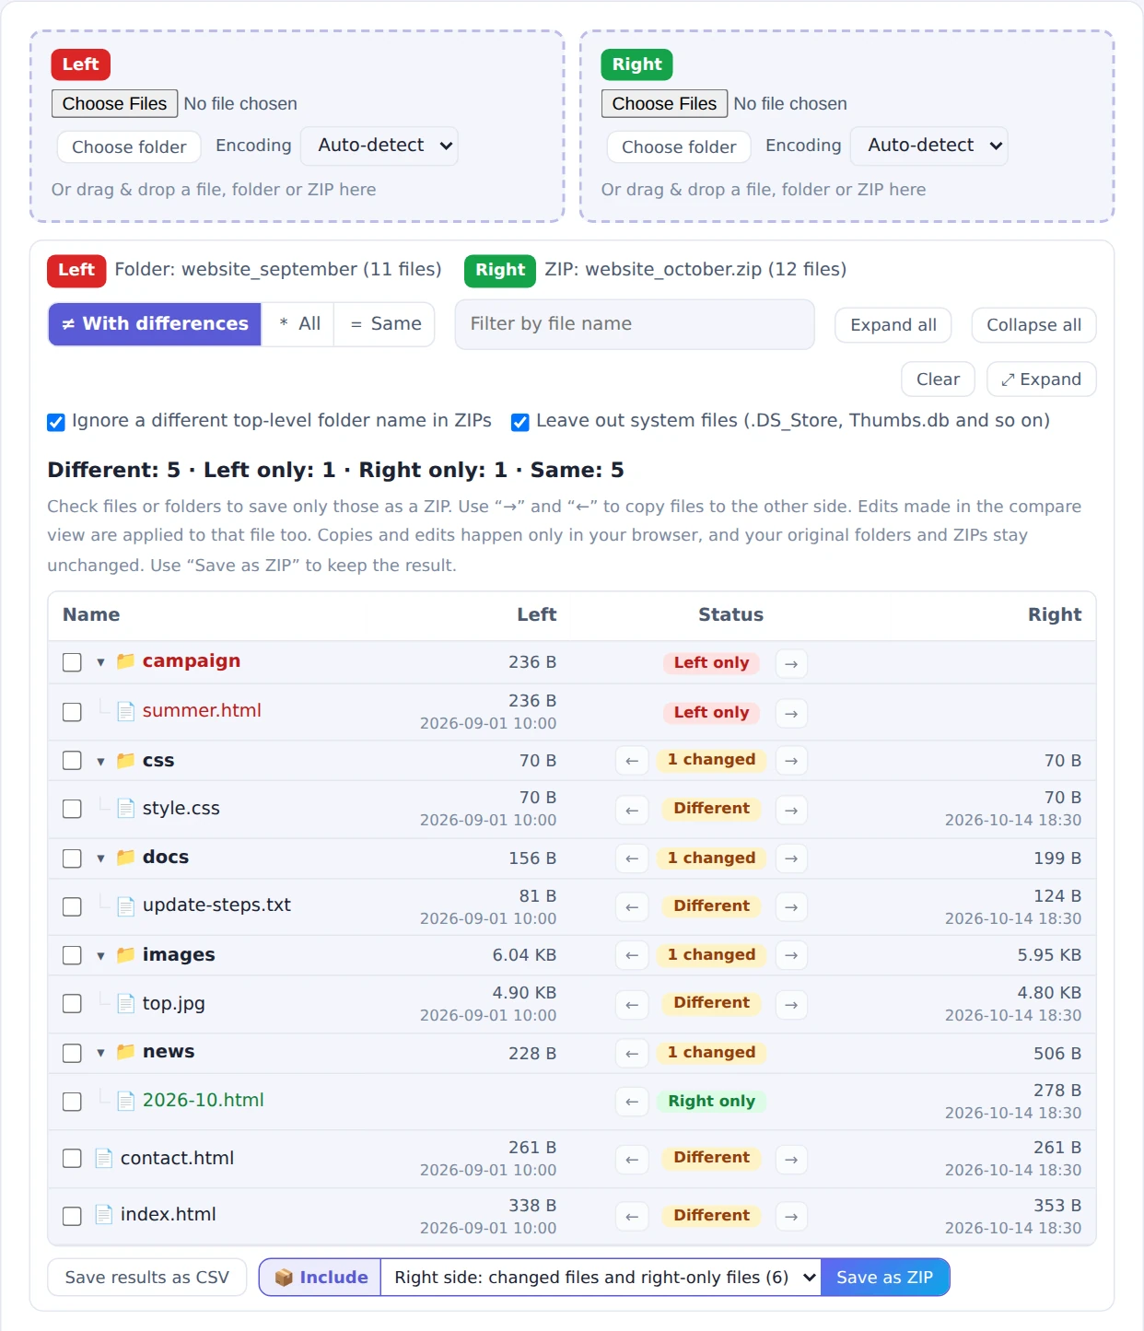Copy docs folder to the right
This screenshot has height=1331, width=1144.
pos(791,858)
